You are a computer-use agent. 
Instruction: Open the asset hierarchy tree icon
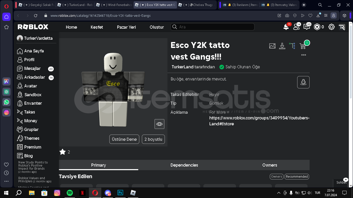tap(292, 46)
